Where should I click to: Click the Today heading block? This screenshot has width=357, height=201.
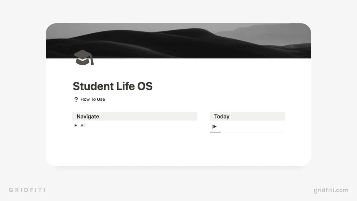247,116
